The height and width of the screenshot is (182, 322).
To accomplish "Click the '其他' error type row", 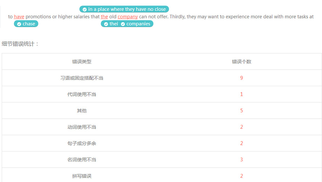I will (82, 111).
